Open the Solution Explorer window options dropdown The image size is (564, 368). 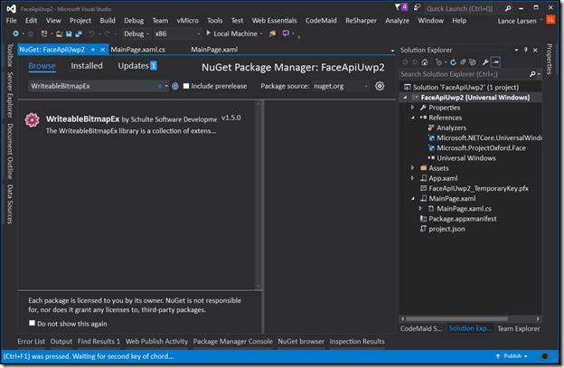pyautogui.click(x=516, y=50)
